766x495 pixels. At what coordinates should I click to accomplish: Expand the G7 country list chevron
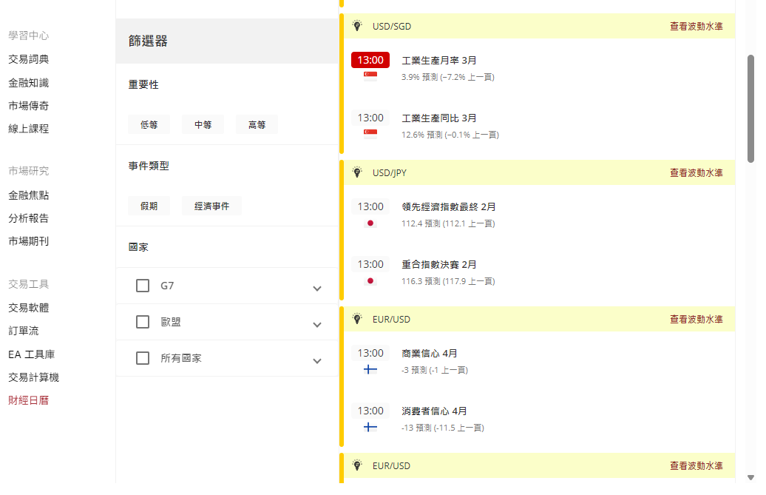coord(317,289)
